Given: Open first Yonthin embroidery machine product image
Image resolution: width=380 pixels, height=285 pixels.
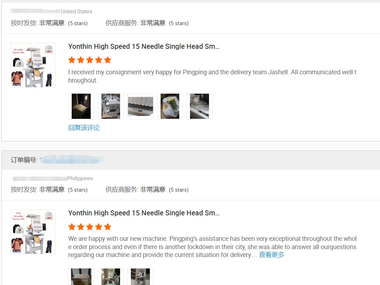Looking at the screenshot, I should pos(33,65).
